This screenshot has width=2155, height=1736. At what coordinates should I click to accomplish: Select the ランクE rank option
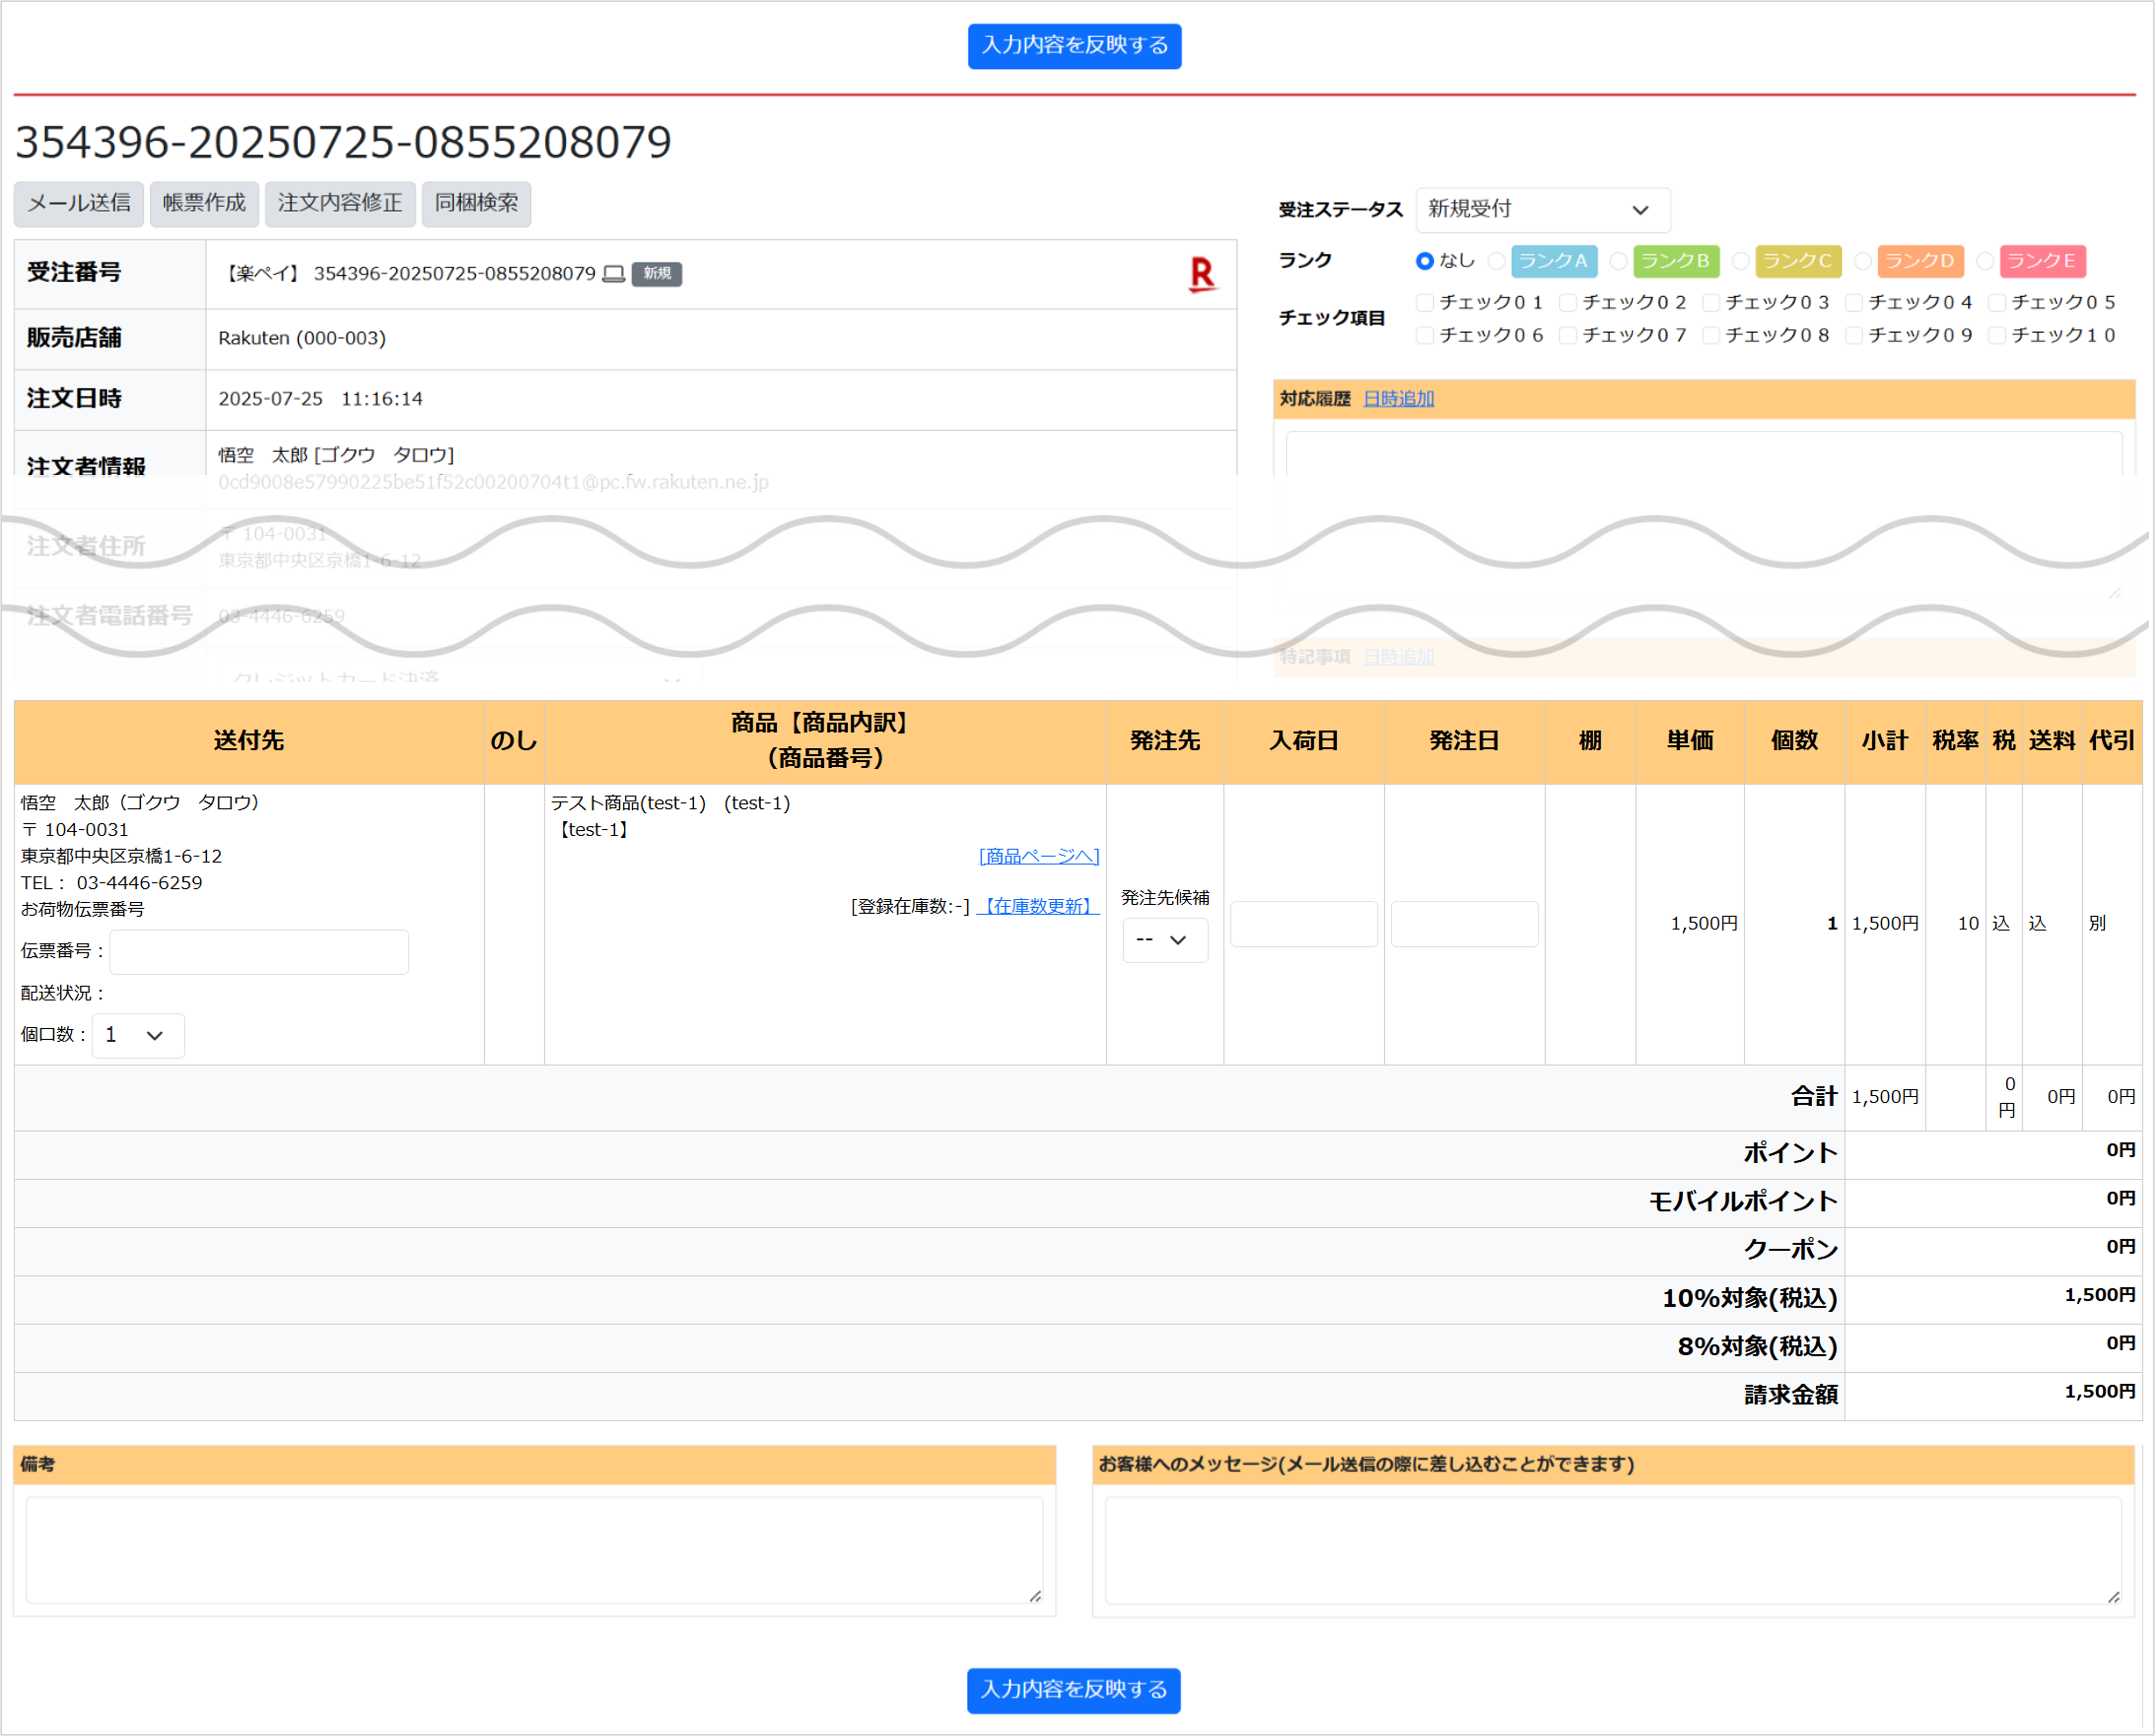(1985, 261)
